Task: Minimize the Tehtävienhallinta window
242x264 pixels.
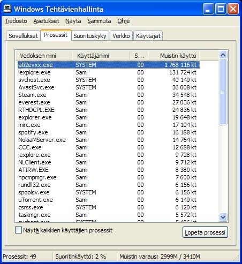Action: click(208, 9)
